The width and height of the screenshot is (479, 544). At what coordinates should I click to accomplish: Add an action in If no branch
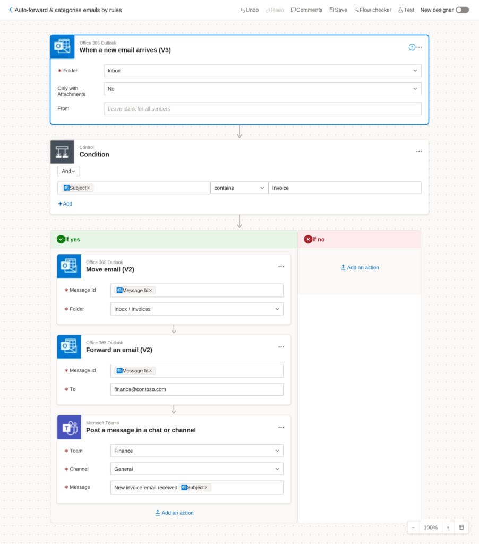(360, 268)
